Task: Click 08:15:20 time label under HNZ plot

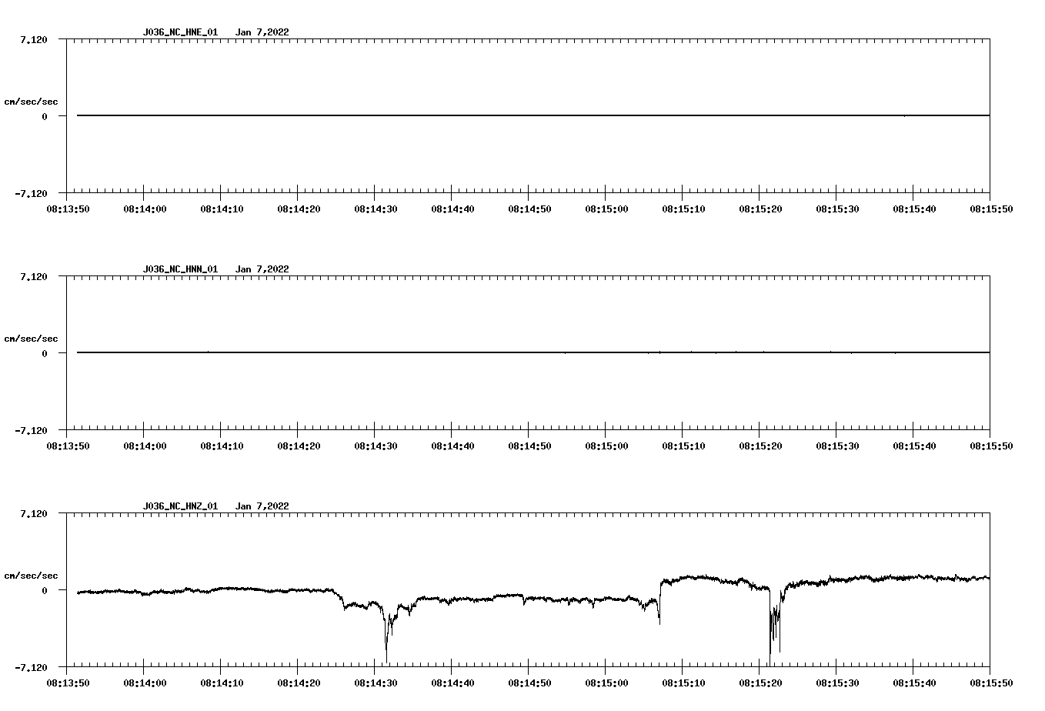Action: pos(760,683)
